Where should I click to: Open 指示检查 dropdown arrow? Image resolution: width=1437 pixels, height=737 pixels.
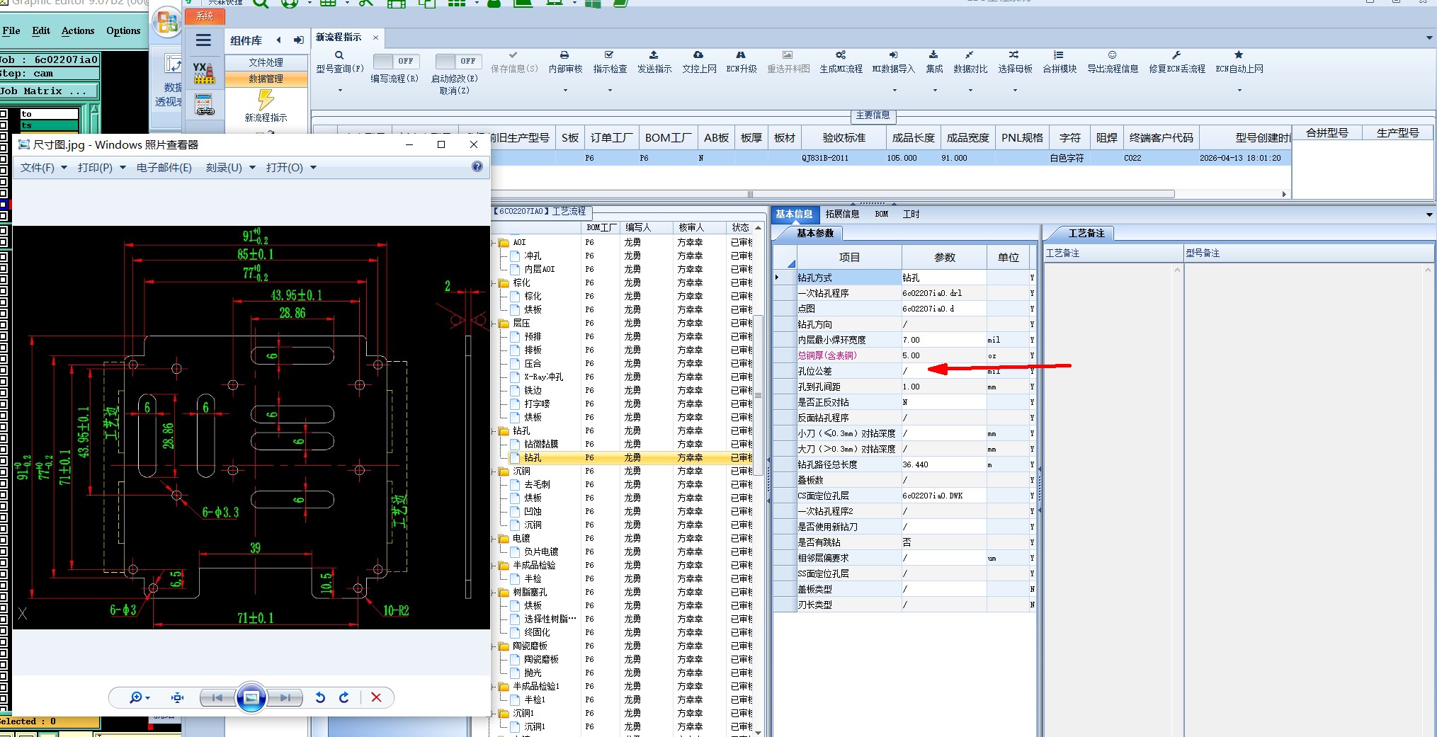click(610, 91)
